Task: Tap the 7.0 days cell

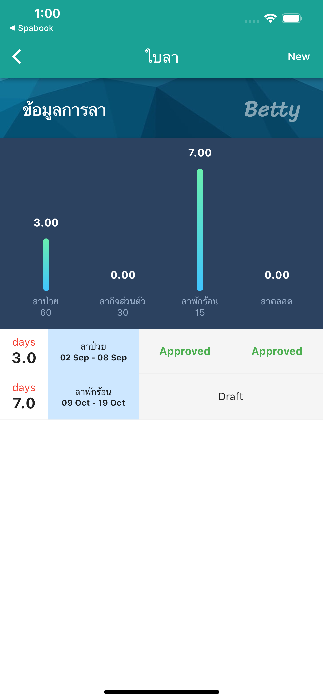Action: [24, 397]
